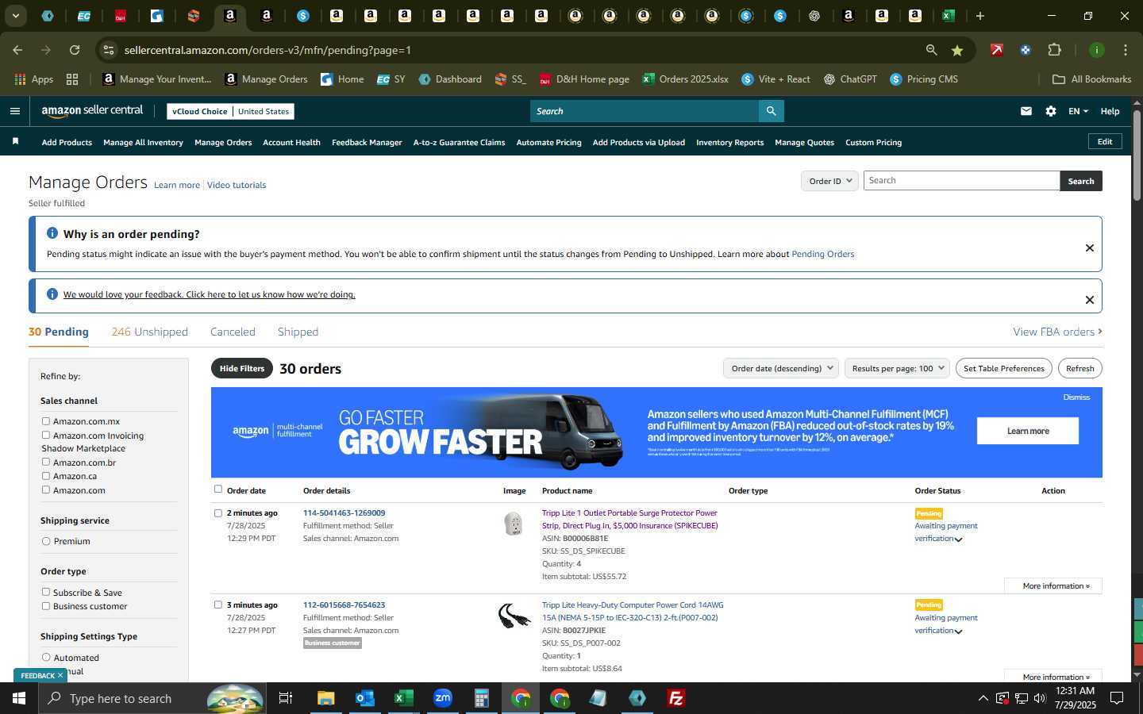The width and height of the screenshot is (1143, 714).
Task: Click the Hide Filters button
Action: [x=242, y=368]
